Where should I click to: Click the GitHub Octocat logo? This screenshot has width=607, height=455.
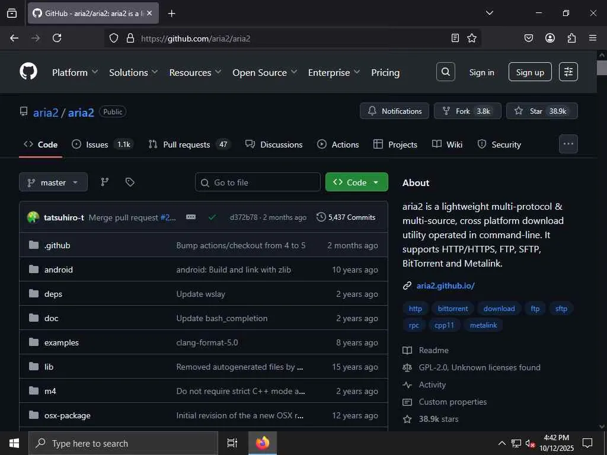pyautogui.click(x=28, y=72)
